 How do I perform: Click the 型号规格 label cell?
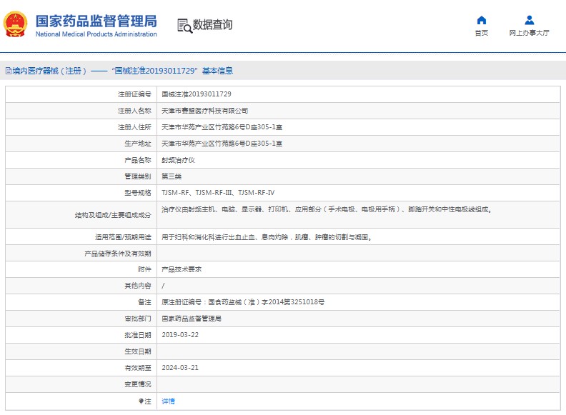click(x=81, y=193)
